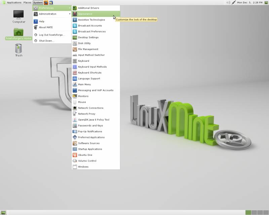Click the network connection tray icon
269x215 pixels.
click(x=233, y=3)
